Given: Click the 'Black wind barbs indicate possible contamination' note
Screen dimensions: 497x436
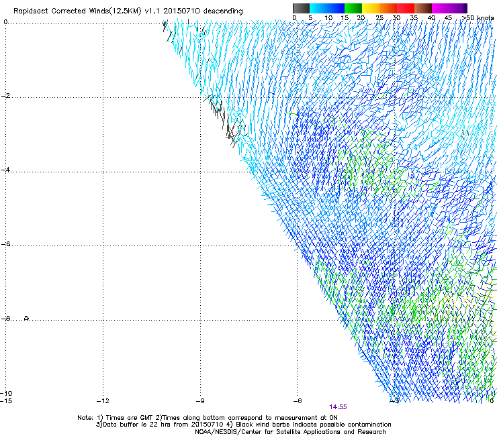Looking at the screenshot, I should [x=314, y=425].
